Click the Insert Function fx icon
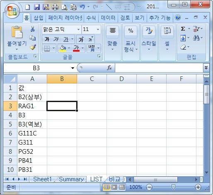213x195 pixels. click(109, 68)
